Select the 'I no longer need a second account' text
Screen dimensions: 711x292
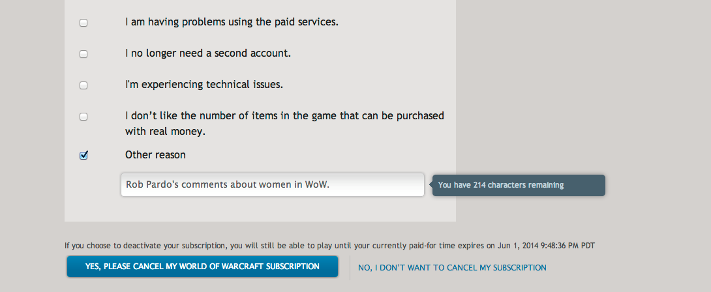click(x=208, y=53)
